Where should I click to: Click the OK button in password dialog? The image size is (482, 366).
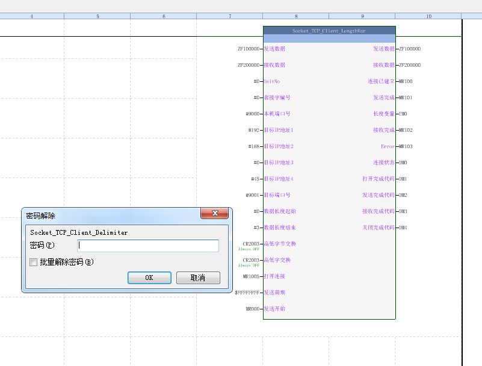pyautogui.click(x=149, y=278)
